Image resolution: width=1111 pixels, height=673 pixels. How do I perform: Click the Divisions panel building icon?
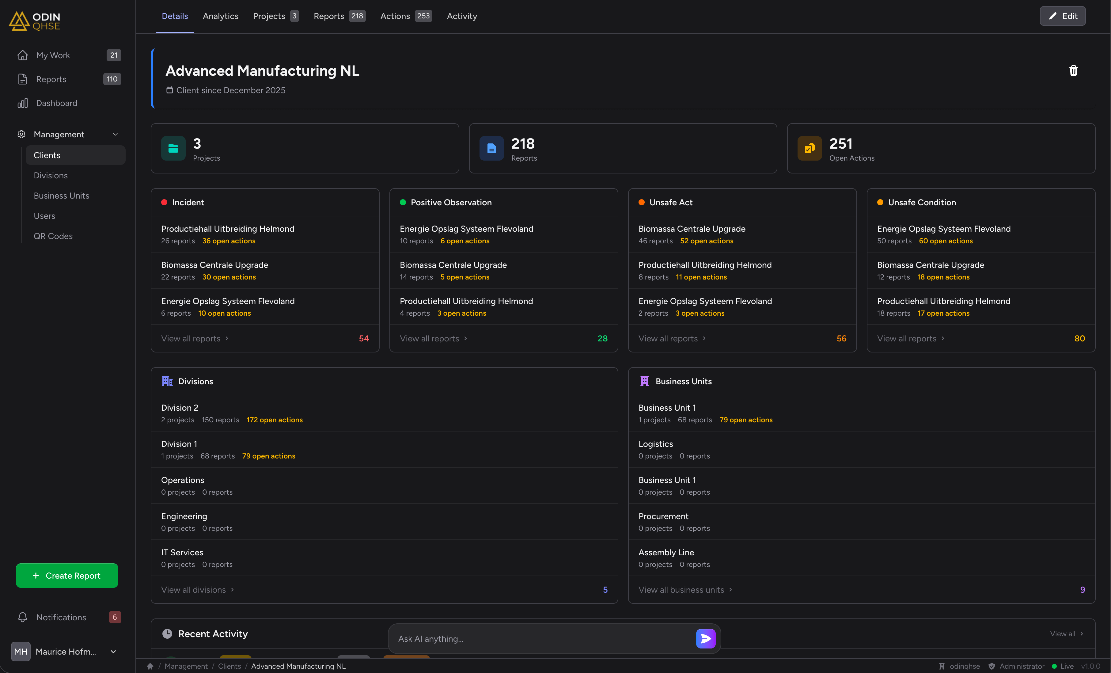pyautogui.click(x=167, y=381)
